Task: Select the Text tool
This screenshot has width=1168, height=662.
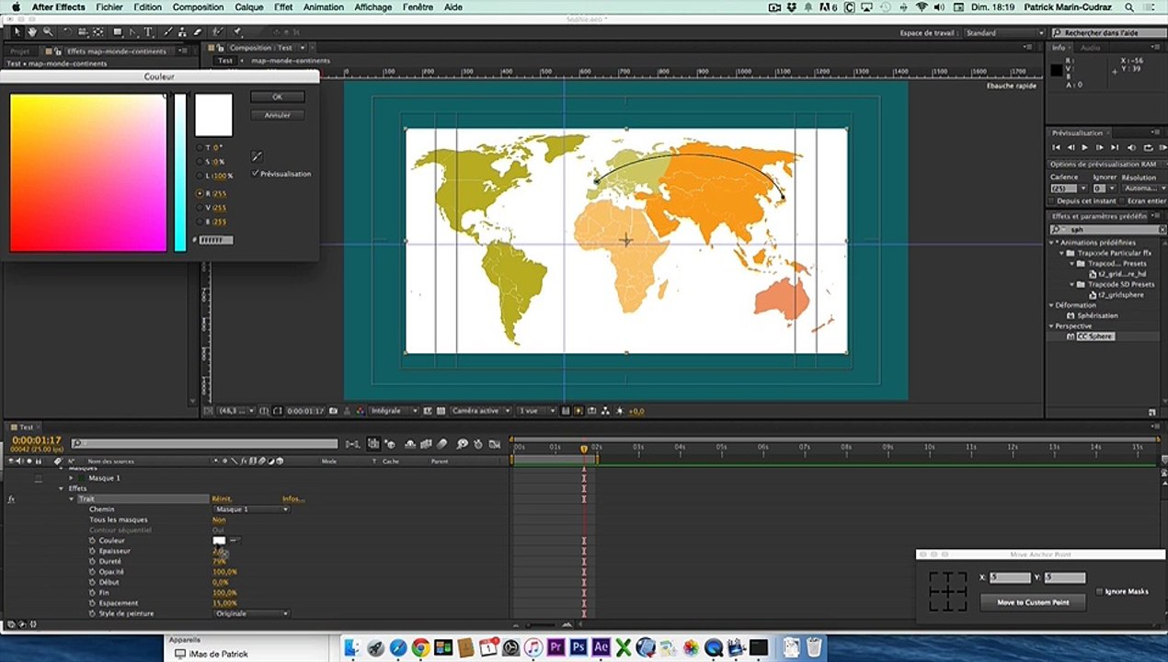Action: 148,32
